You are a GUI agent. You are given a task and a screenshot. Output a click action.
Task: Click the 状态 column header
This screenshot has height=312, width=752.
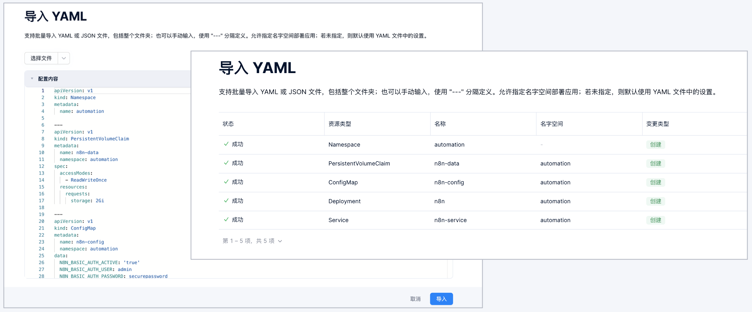(x=228, y=124)
